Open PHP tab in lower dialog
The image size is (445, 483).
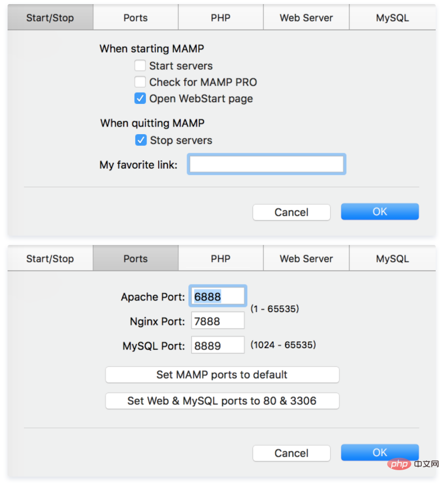click(220, 258)
